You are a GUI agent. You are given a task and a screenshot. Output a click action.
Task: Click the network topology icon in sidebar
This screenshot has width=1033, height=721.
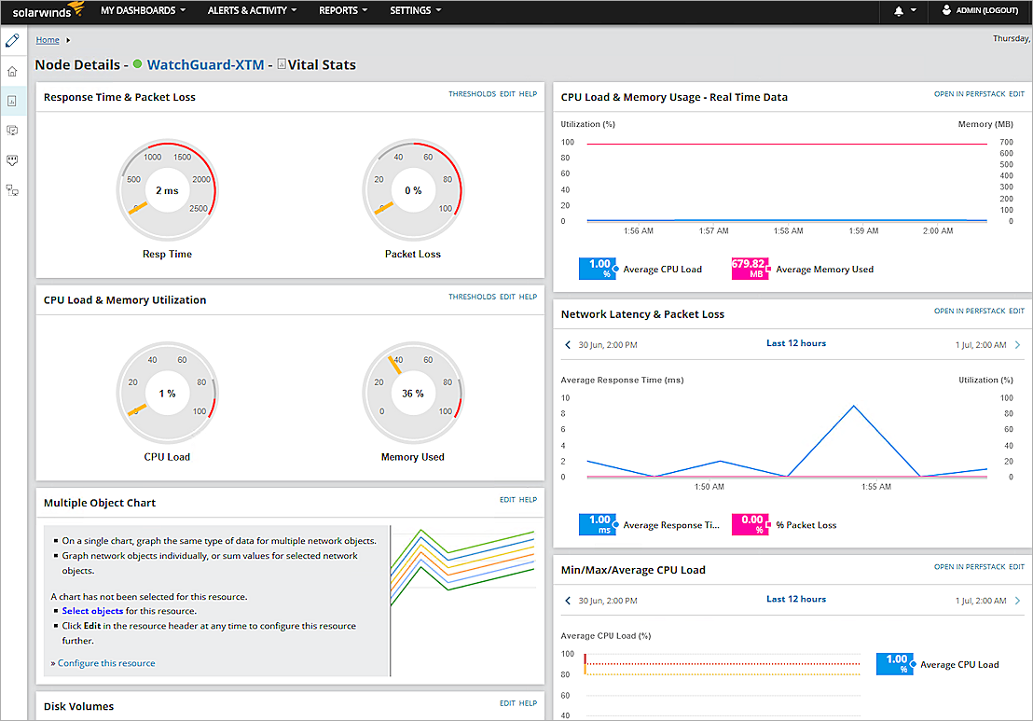pyautogui.click(x=12, y=190)
